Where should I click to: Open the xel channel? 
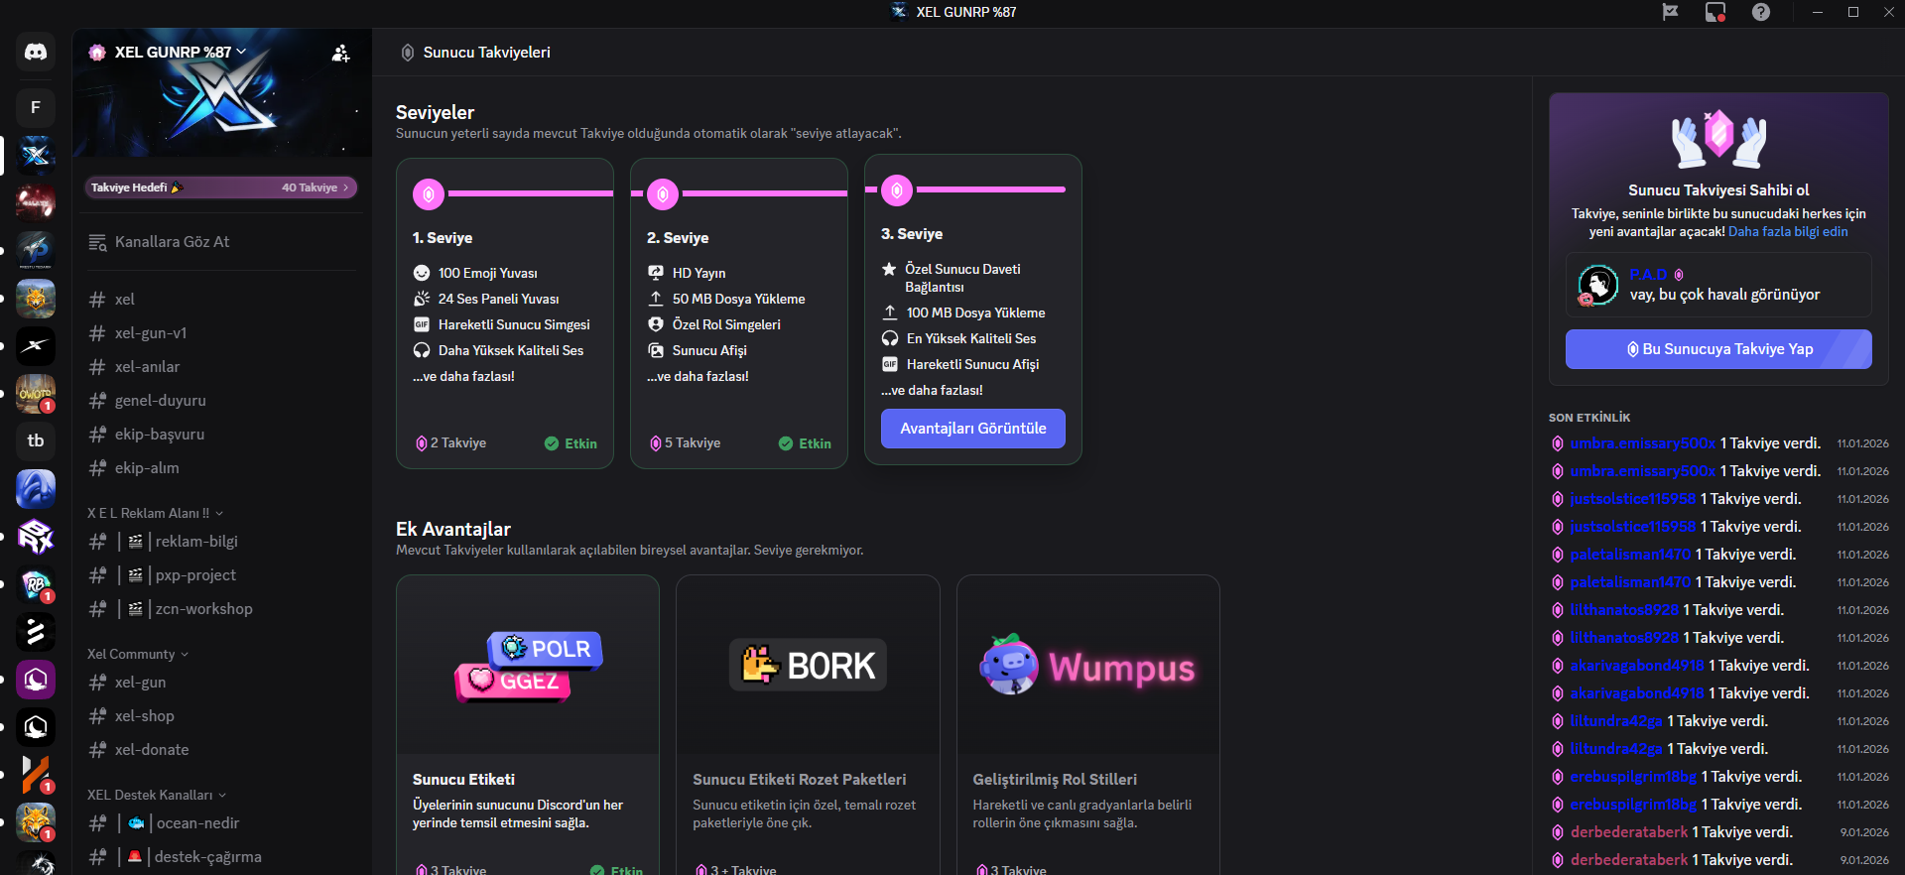point(220,300)
